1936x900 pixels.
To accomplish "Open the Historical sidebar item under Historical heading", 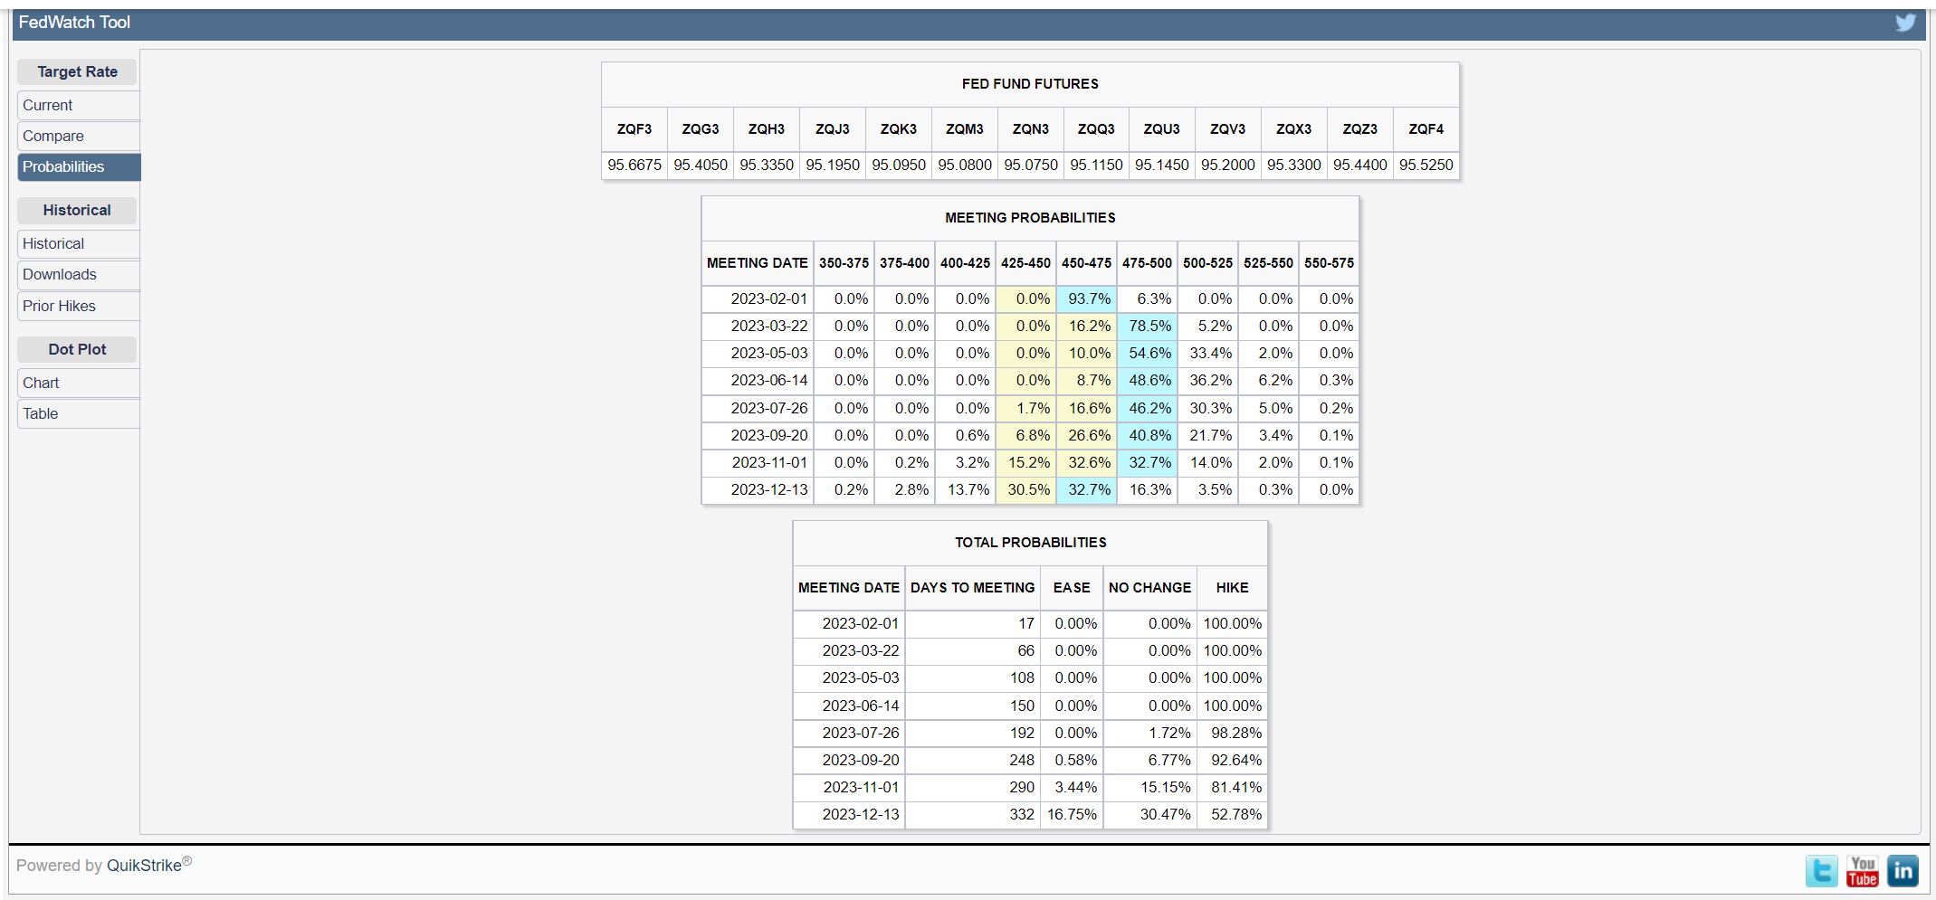I will (x=79, y=243).
